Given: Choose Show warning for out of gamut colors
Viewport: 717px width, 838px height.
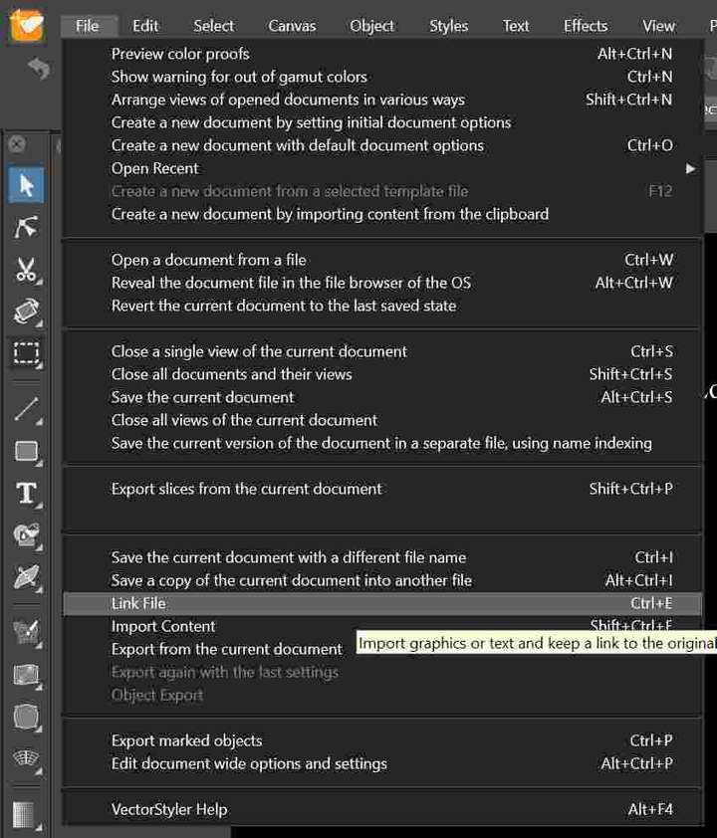Looking at the screenshot, I should click(382, 77).
